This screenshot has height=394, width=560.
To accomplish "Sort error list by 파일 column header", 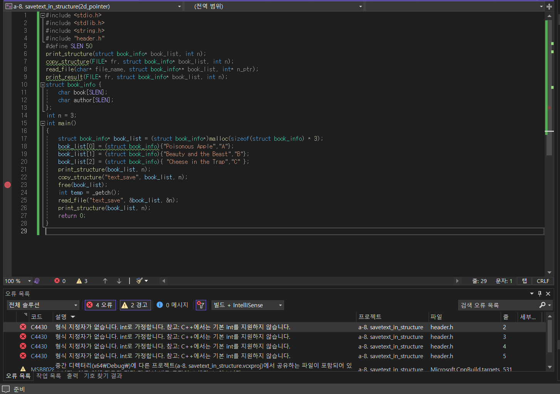I will point(464,317).
